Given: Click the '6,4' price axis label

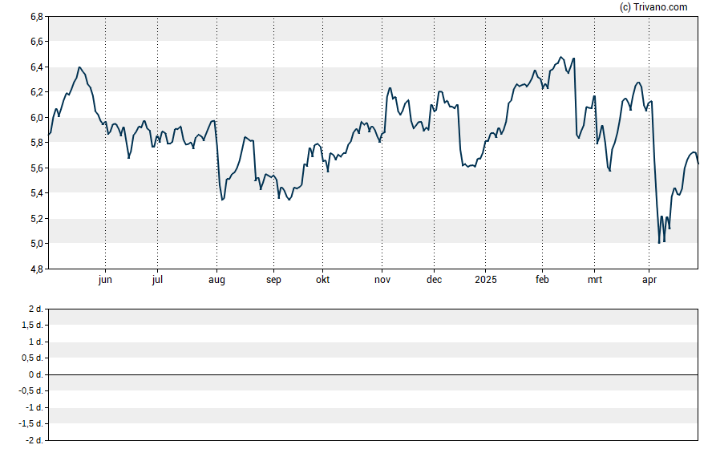Looking at the screenshot, I should click(37, 67).
